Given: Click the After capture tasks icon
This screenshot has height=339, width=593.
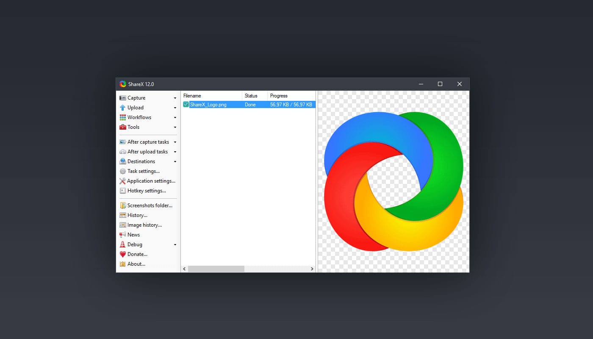Looking at the screenshot, I should tap(123, 142).
